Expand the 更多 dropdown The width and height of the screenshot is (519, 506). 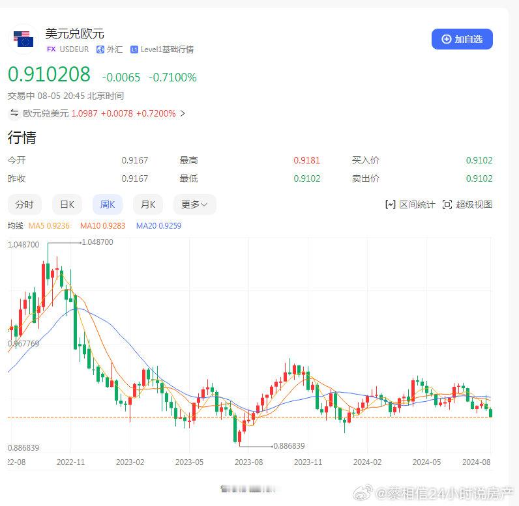[194, 204]
